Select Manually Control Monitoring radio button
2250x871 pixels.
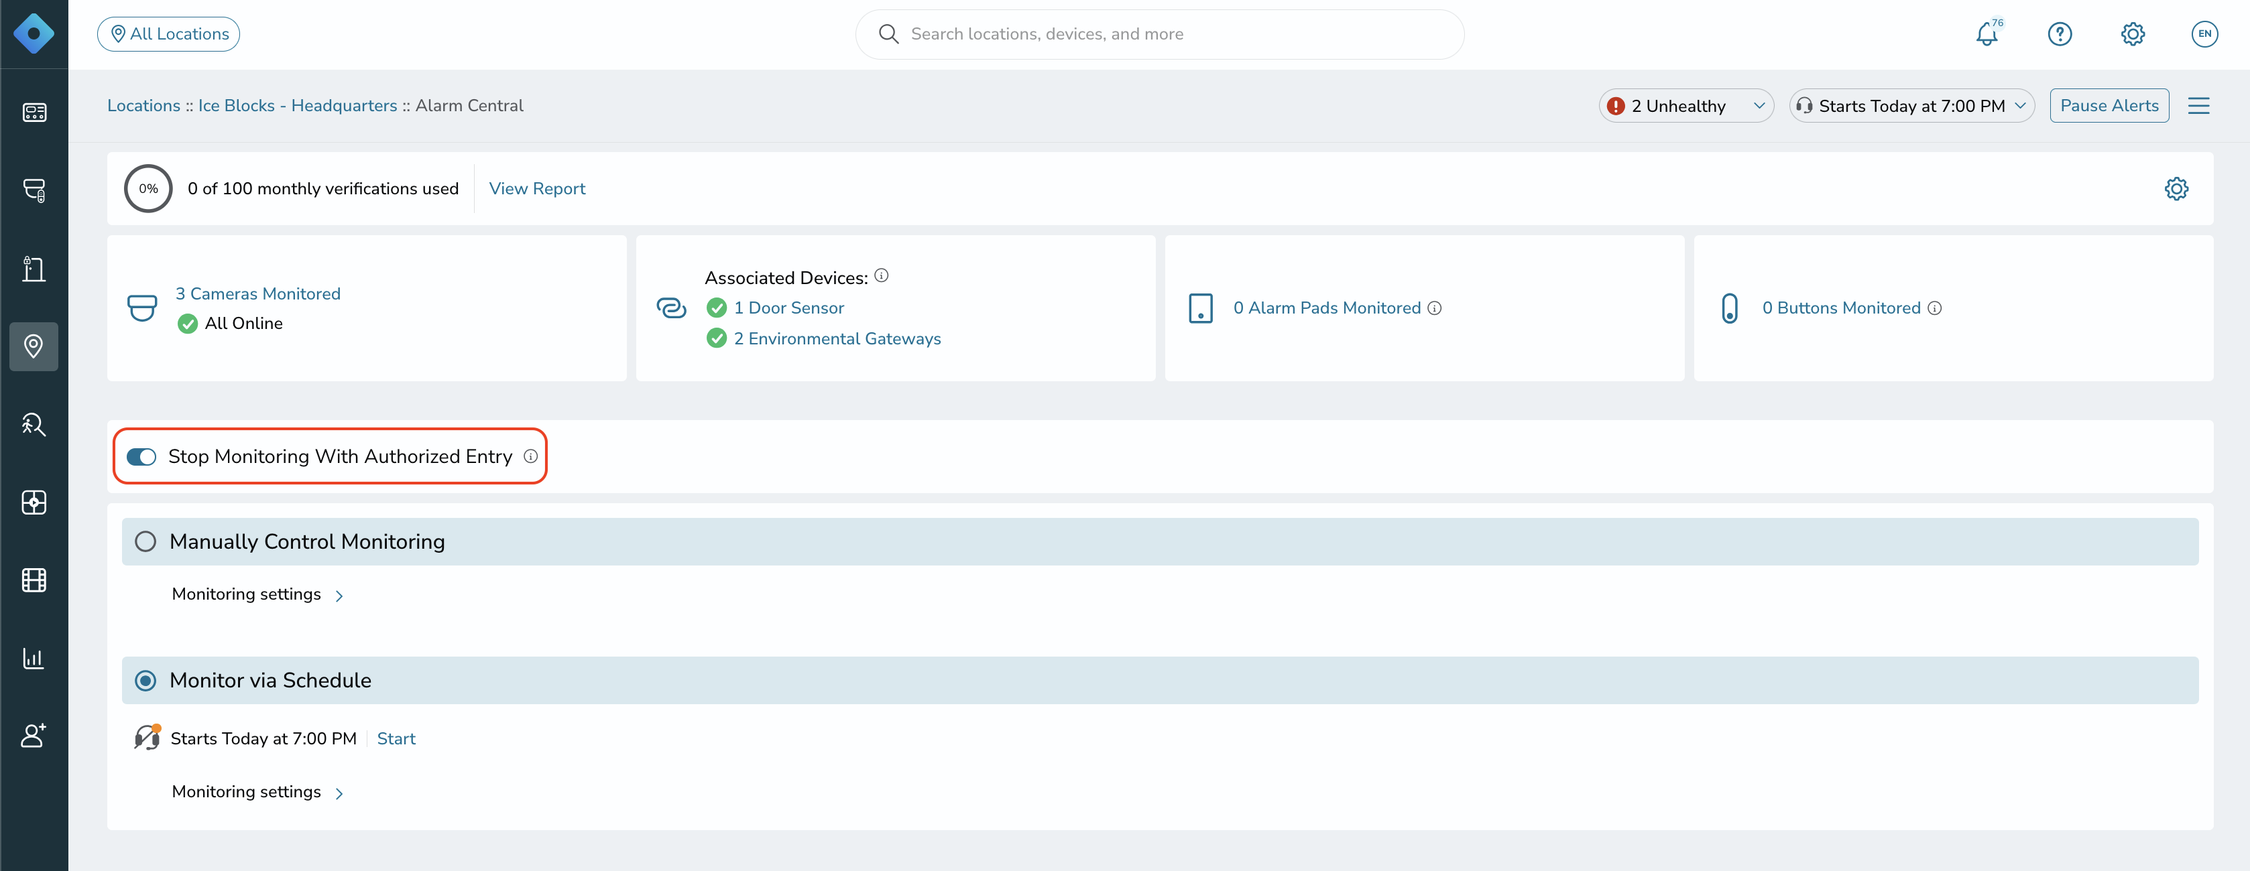tap(146, 542)
